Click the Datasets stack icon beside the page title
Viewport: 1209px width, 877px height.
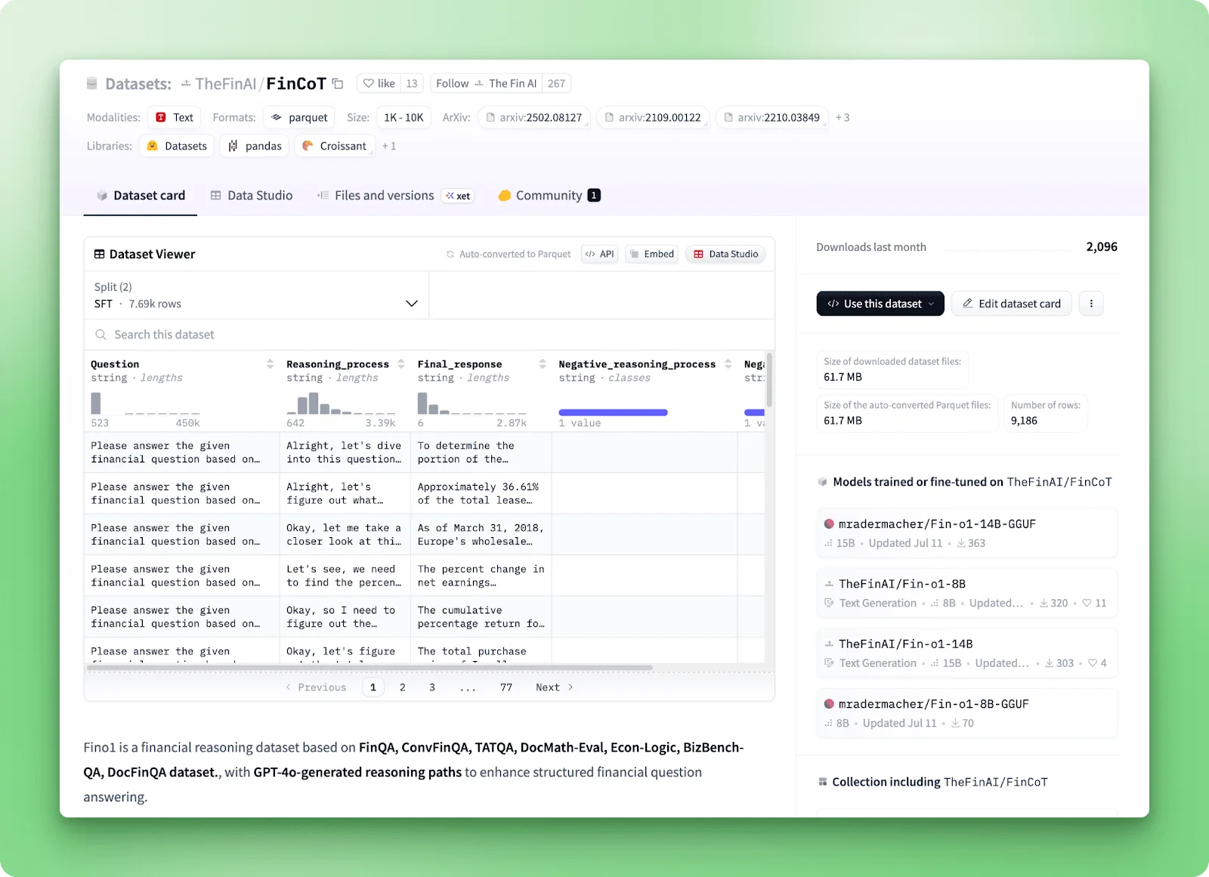pyautogui.click(x=91, y=83)
